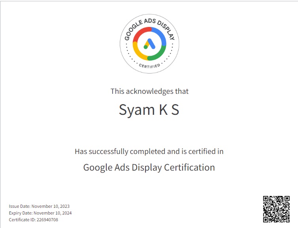Click the Issue Date November 10, 2023 line
The width and height of the screenshot is (298, 228).
39,206
